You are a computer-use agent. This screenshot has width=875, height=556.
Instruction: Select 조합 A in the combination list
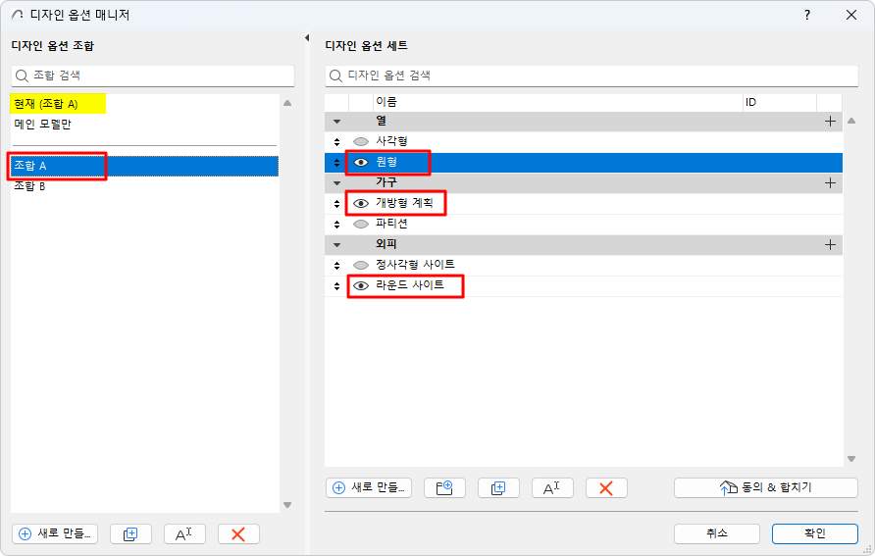point(144,166)
